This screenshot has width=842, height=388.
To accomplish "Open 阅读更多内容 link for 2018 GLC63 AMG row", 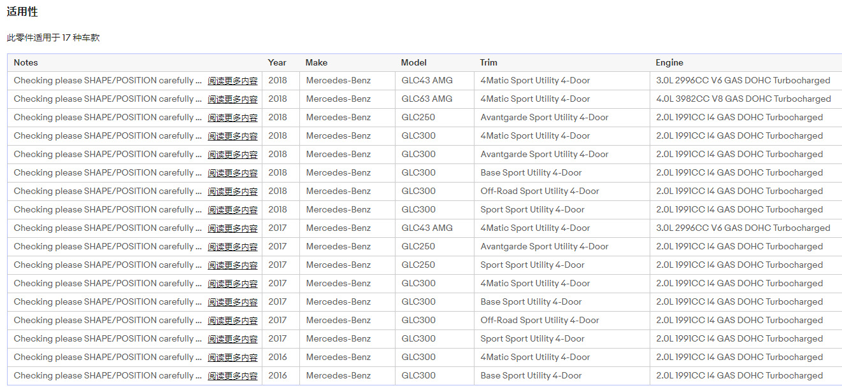I will click(232, 99).
